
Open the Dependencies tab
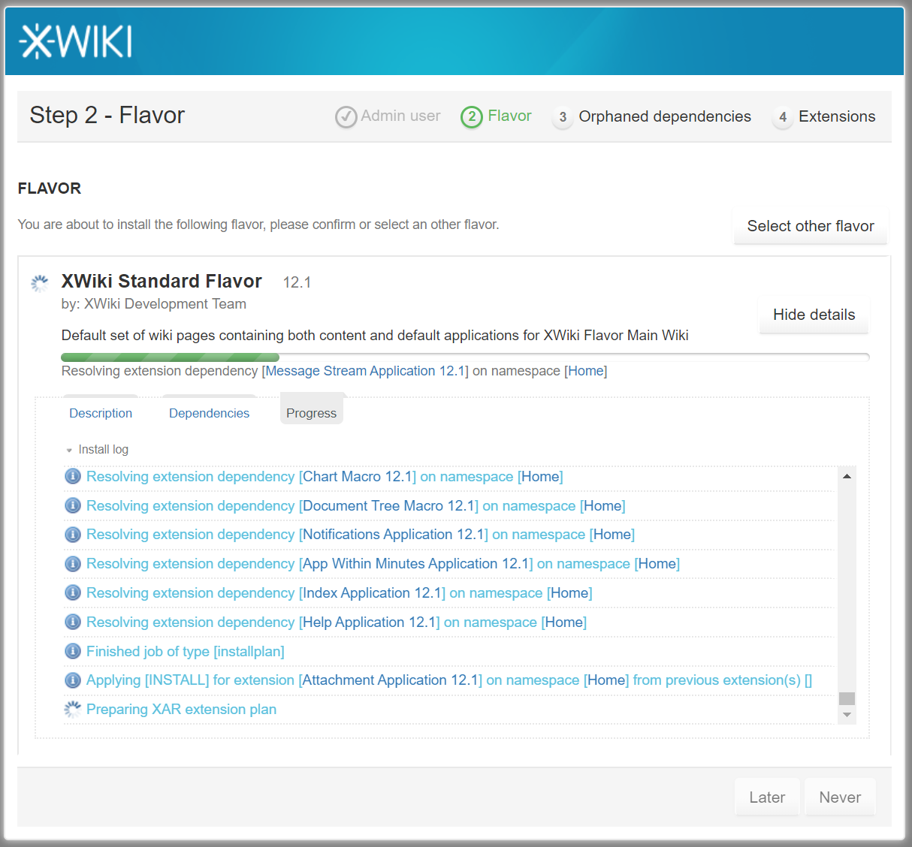(x=209, y=413)
